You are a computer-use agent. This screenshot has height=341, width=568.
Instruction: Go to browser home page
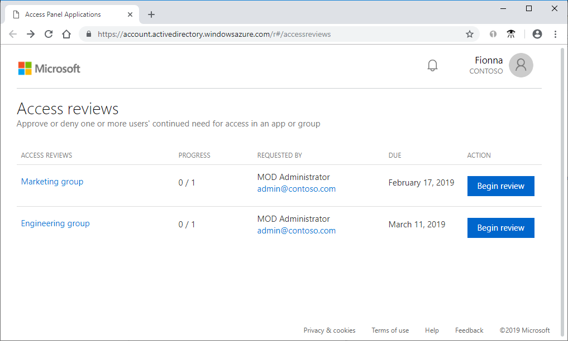[66, 34]
